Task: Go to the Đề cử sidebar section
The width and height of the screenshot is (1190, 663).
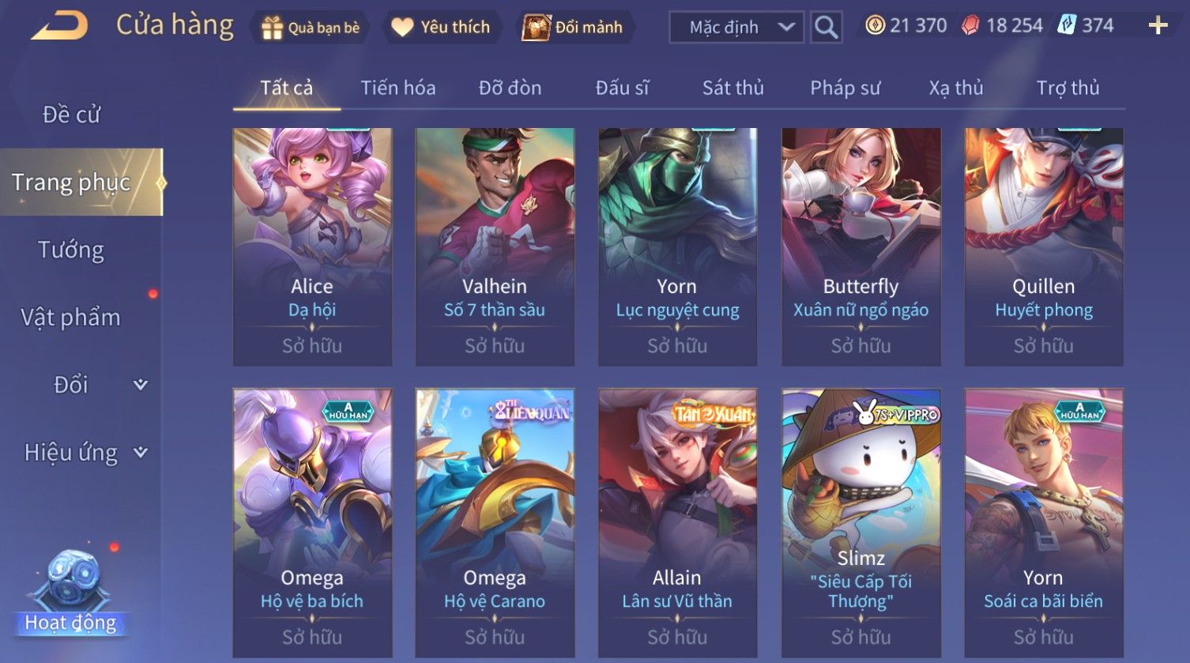Action: [71, 115]
